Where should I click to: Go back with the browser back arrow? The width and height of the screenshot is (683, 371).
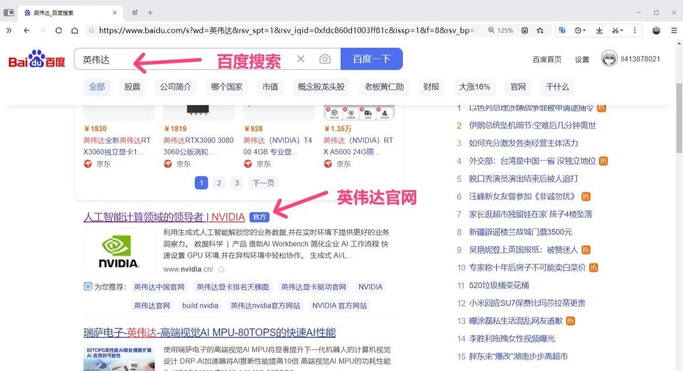pyautogui.click(x=27, y=31)
